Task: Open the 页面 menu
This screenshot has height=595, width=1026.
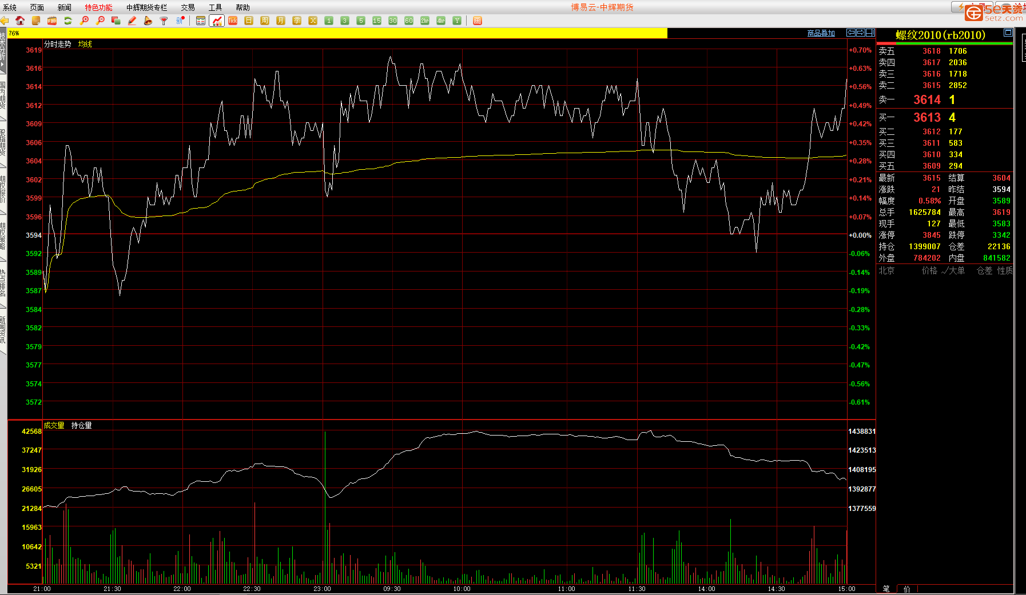Action: 37,7
